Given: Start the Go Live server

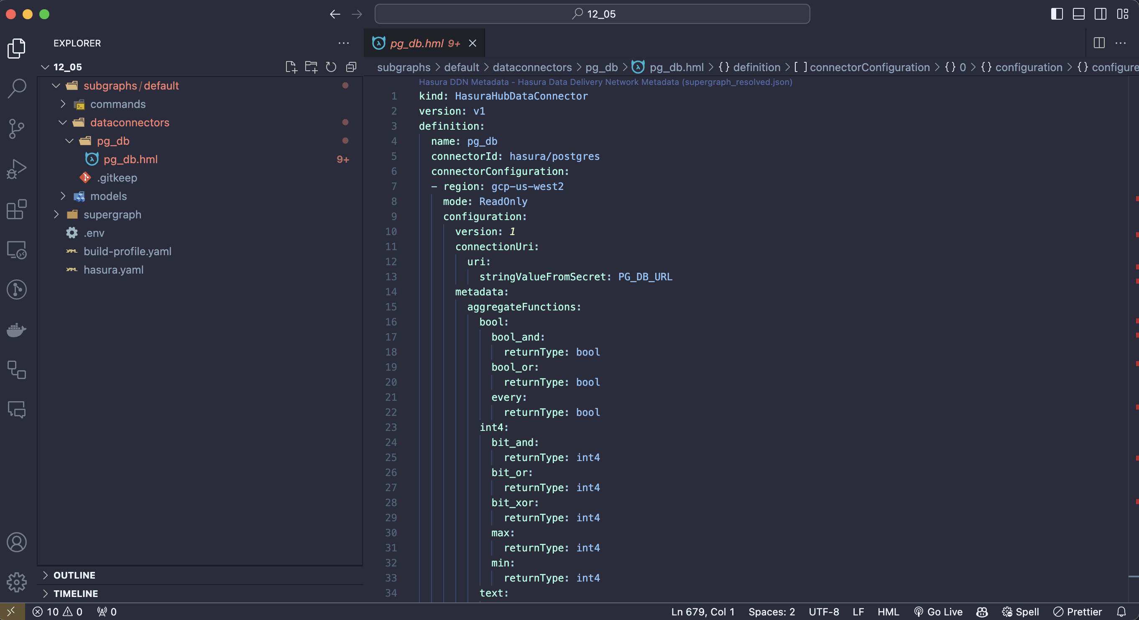Looking at the screenshot, I should (x=938, y=612).
